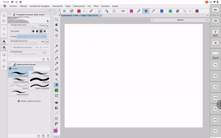This screenshot has width=221, height=138.
Task: Expand the Suavizado options dropdown
Action: point(48,31)
